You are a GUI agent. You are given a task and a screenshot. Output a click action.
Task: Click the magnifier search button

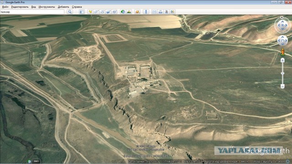[x=70, y=12]
